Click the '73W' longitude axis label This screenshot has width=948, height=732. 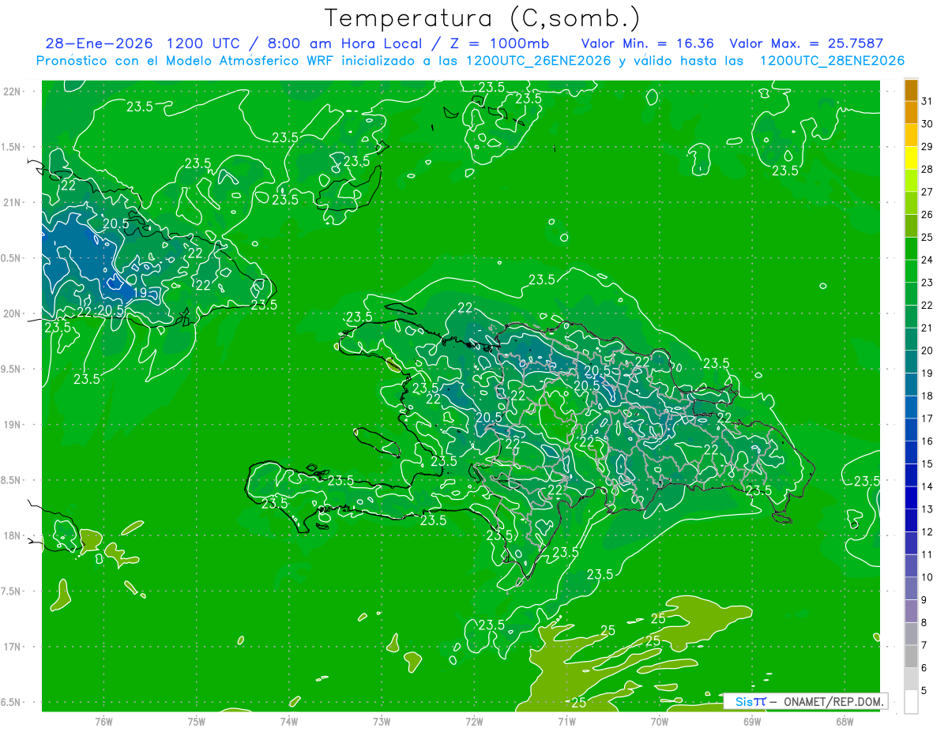click(382, 721)
